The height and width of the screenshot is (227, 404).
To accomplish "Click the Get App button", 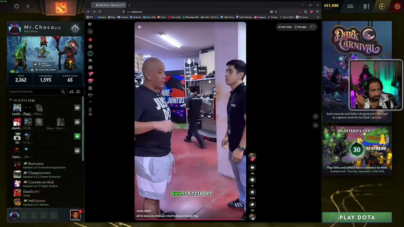I will pos(300,27).
